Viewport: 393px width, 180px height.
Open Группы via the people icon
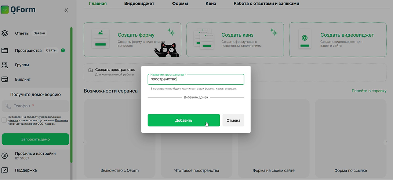(5, 65)
